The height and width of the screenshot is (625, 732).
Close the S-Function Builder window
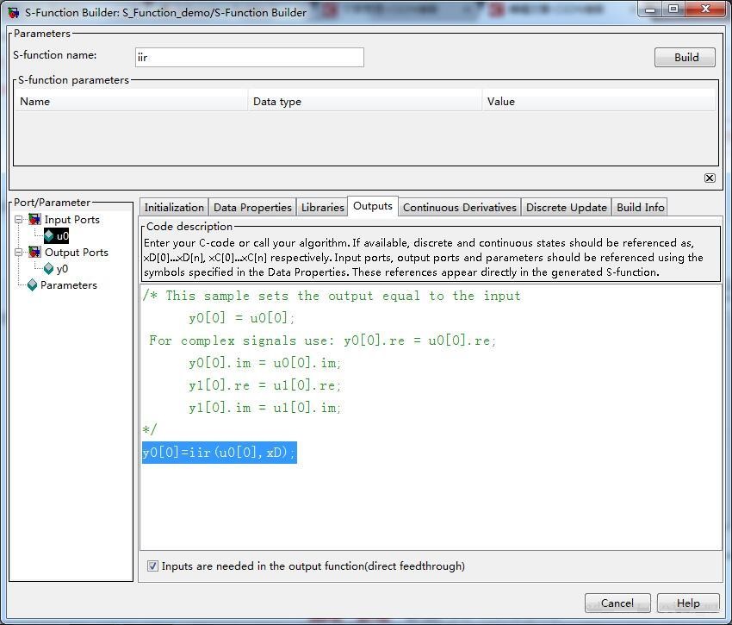click(705, 9)
